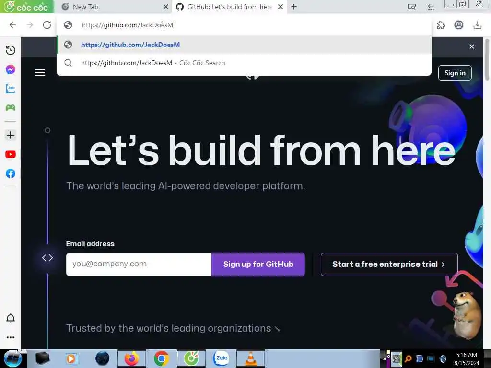Open the browser profile account icon

pyautogui.click(x=459, y=25)
